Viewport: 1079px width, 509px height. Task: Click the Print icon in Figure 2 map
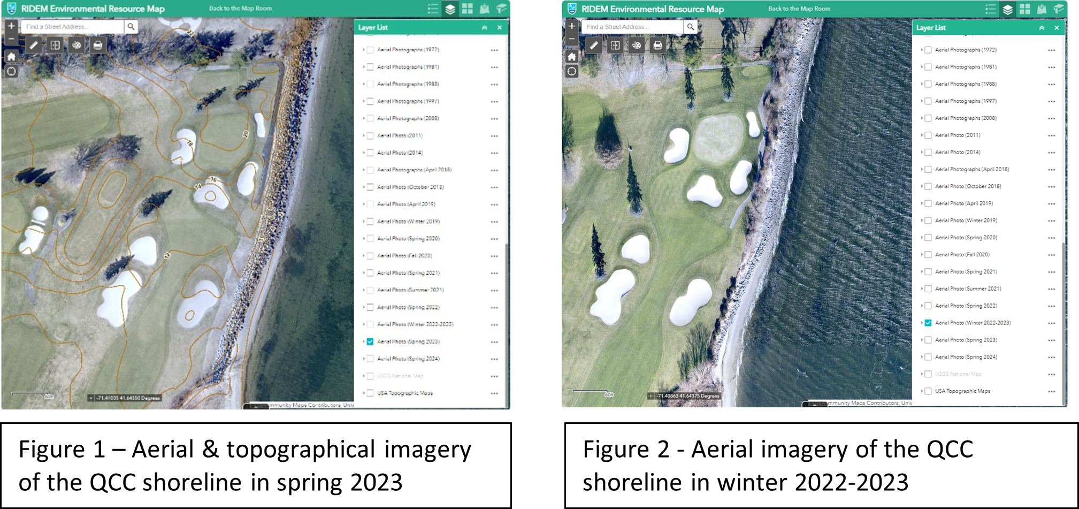point(657,45)
